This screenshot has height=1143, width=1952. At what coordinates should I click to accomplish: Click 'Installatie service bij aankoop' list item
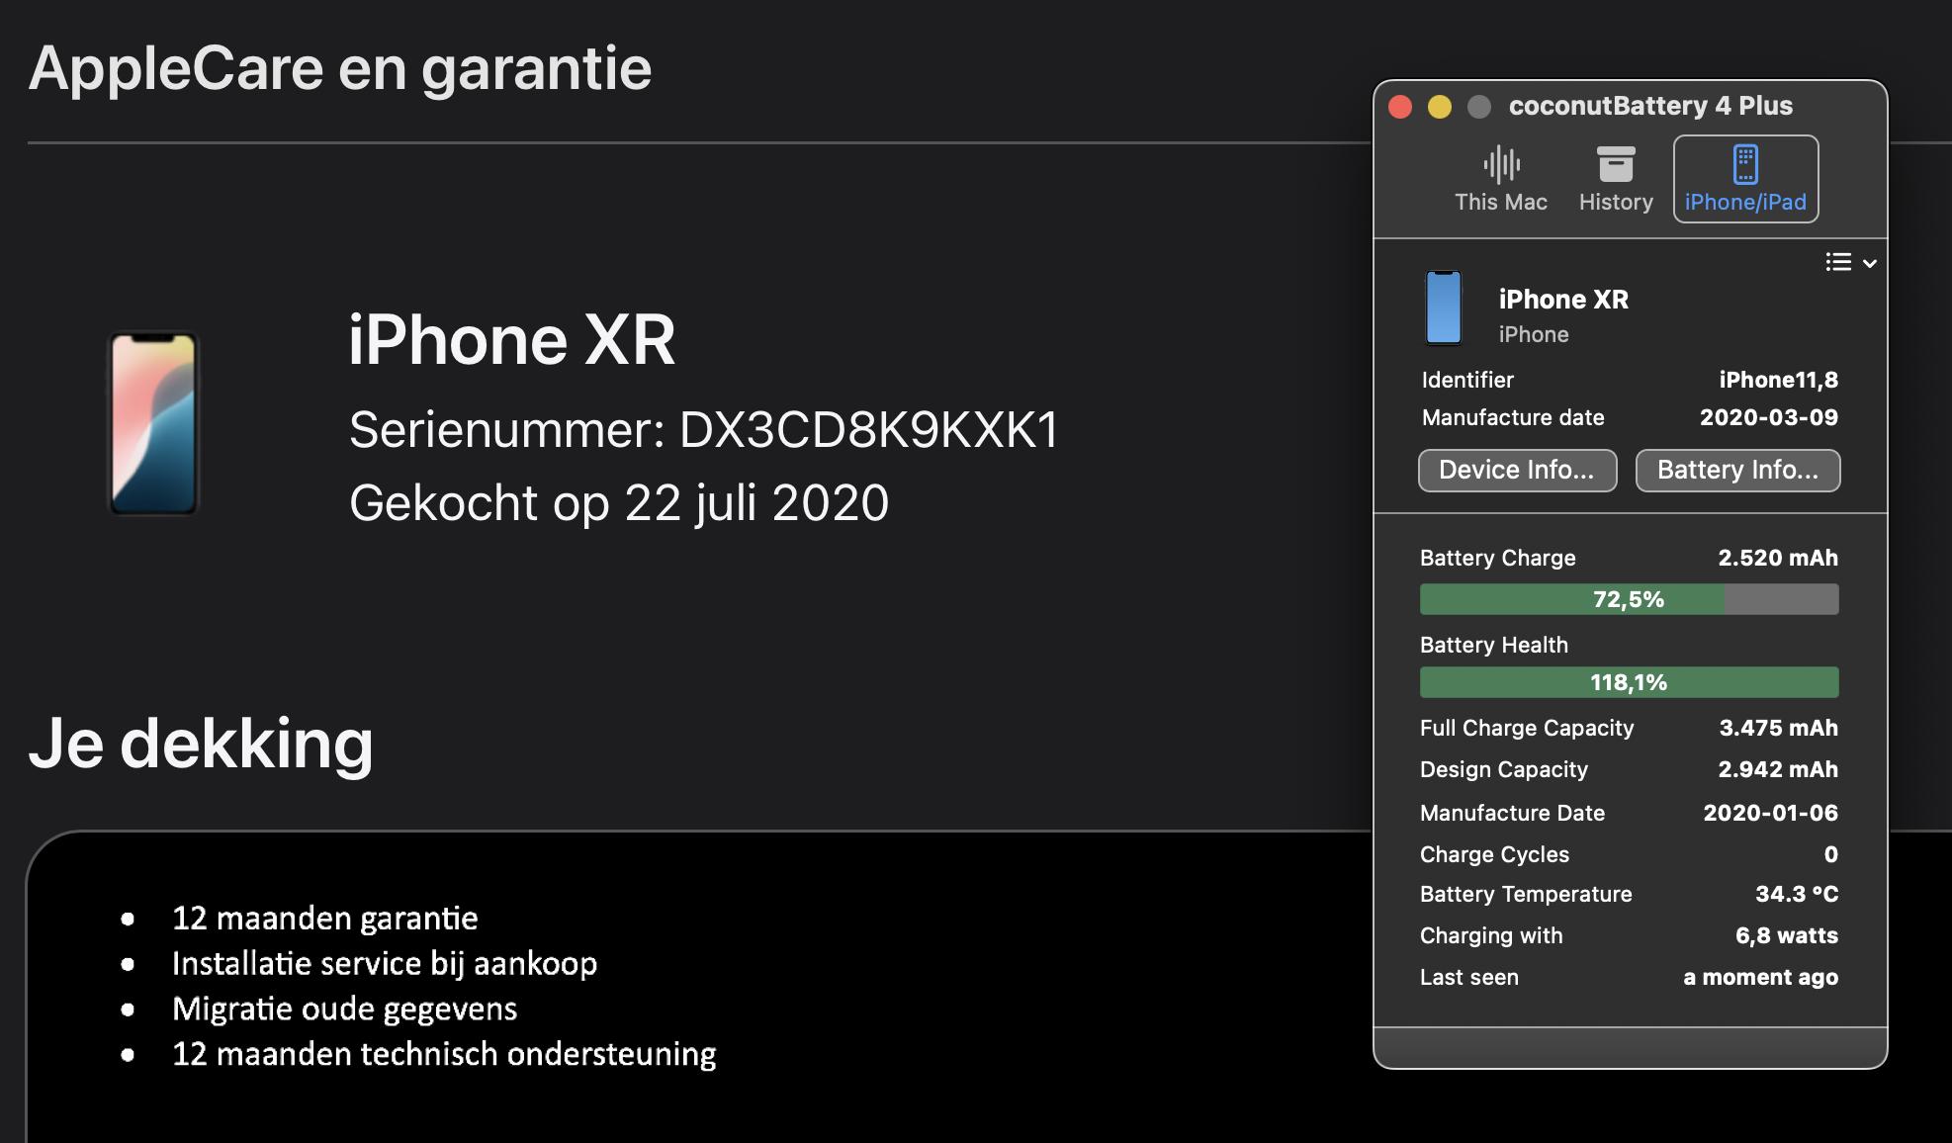tap(385, 964)
